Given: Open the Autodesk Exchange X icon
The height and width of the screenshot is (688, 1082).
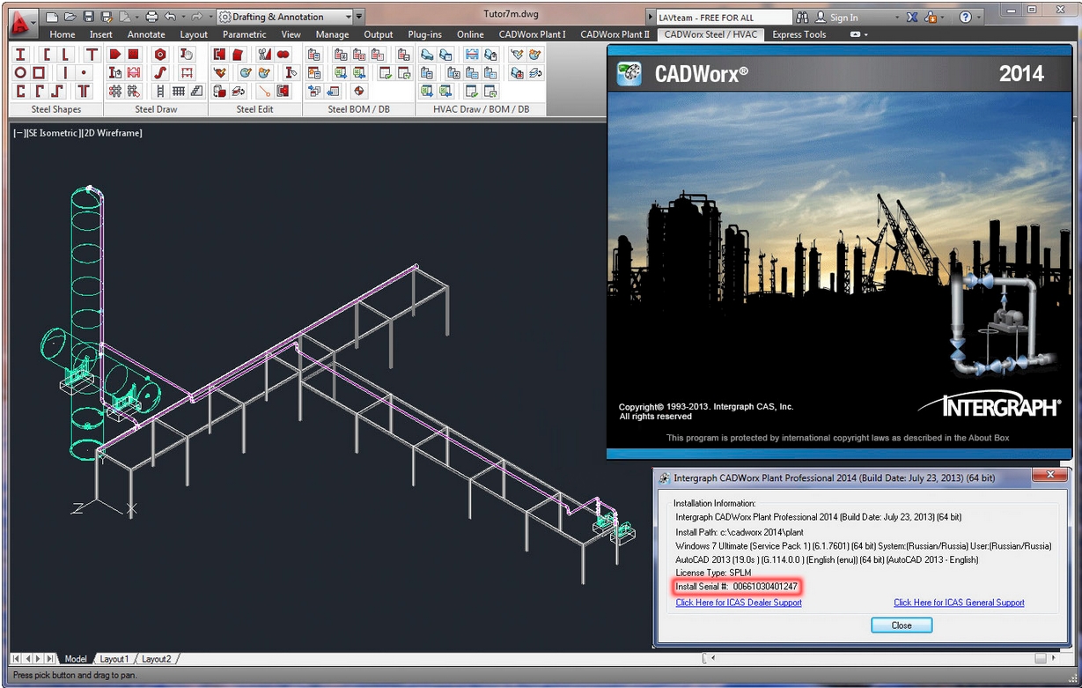Looking at the screenshot, I should point(911,18).
